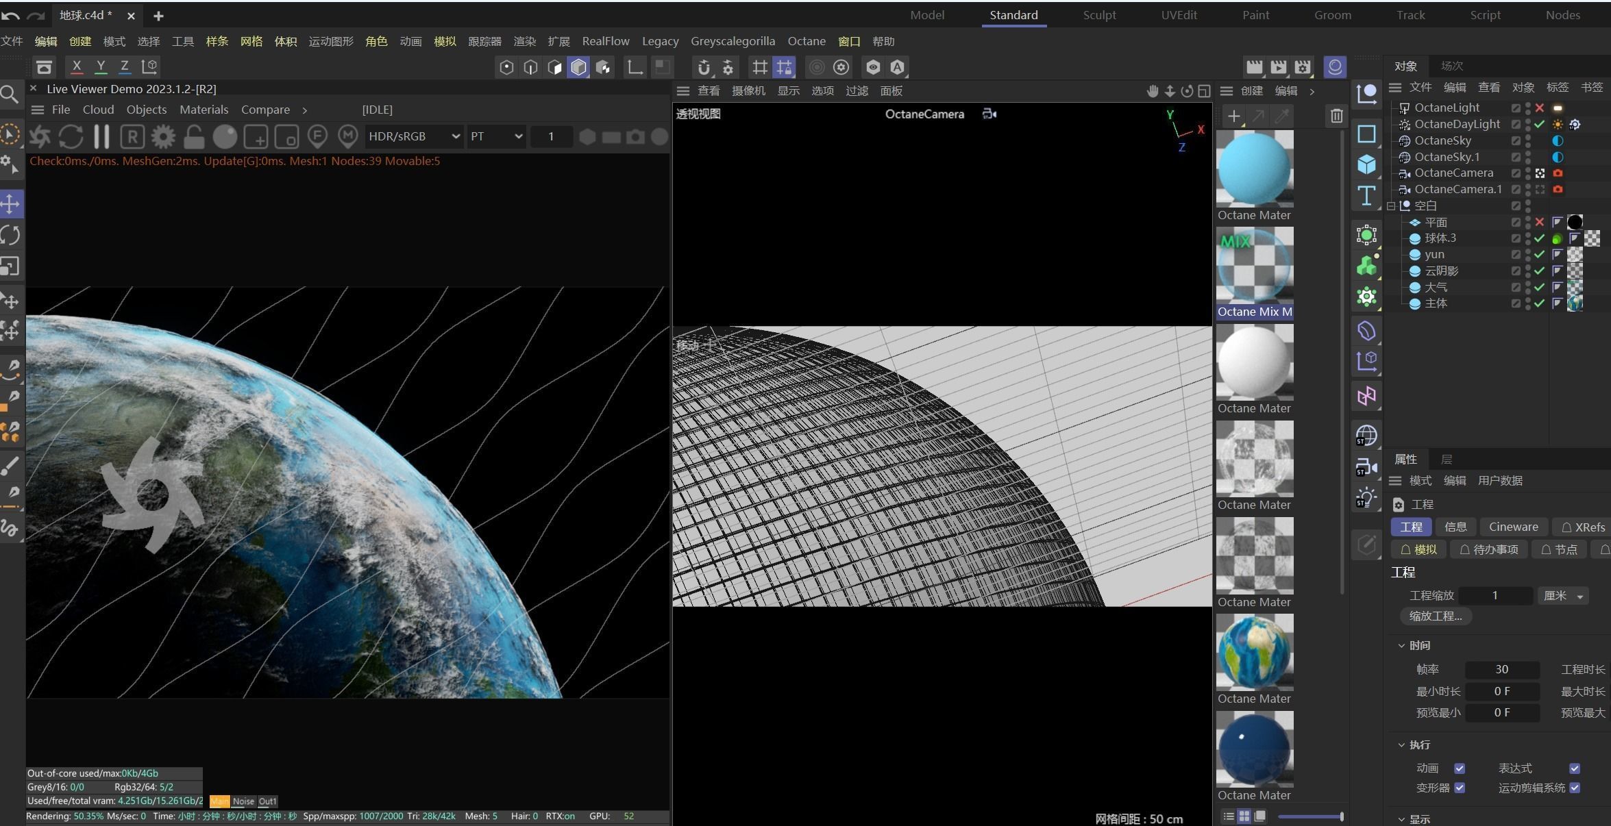Select the Move tool in left toolbar

(11, 203)
